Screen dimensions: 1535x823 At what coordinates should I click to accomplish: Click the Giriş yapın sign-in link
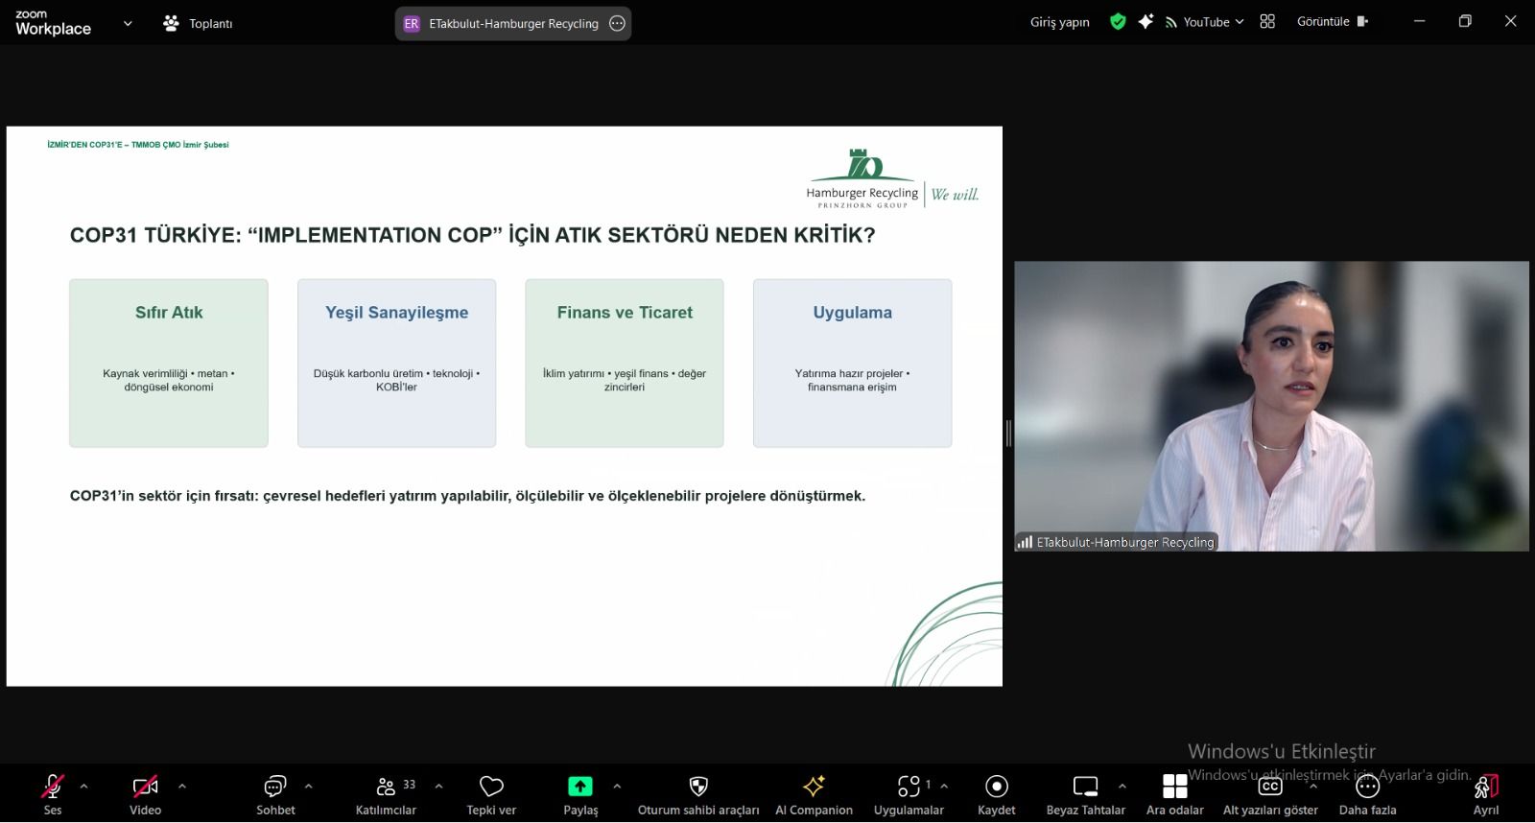(1060, 22)
